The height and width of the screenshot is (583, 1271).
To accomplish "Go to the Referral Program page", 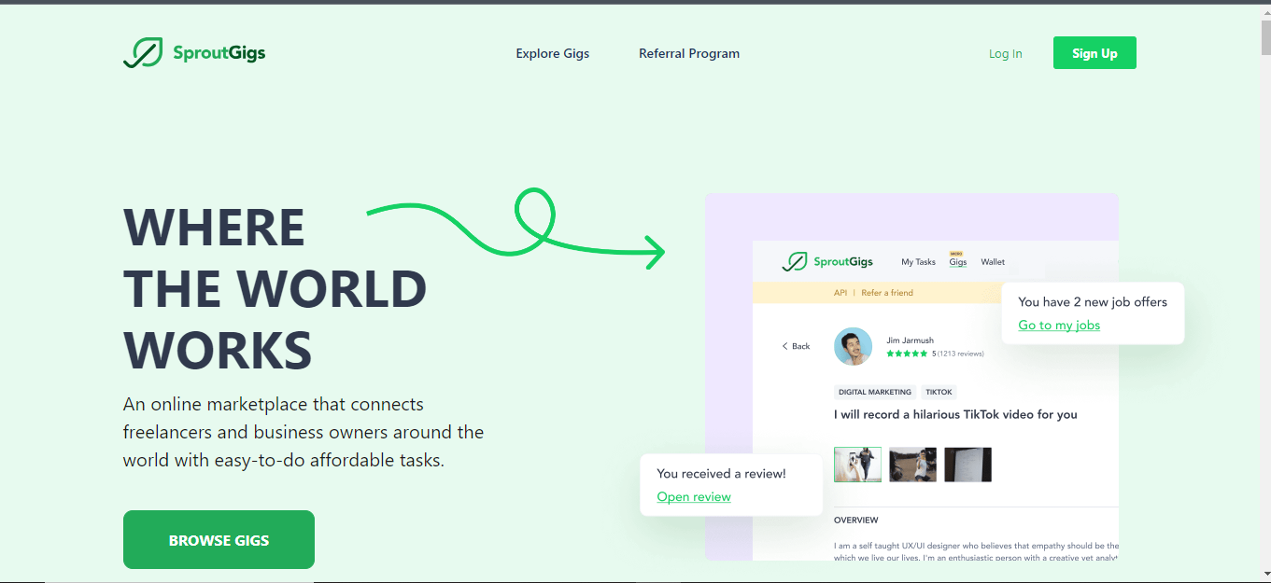I will point(689,53).
